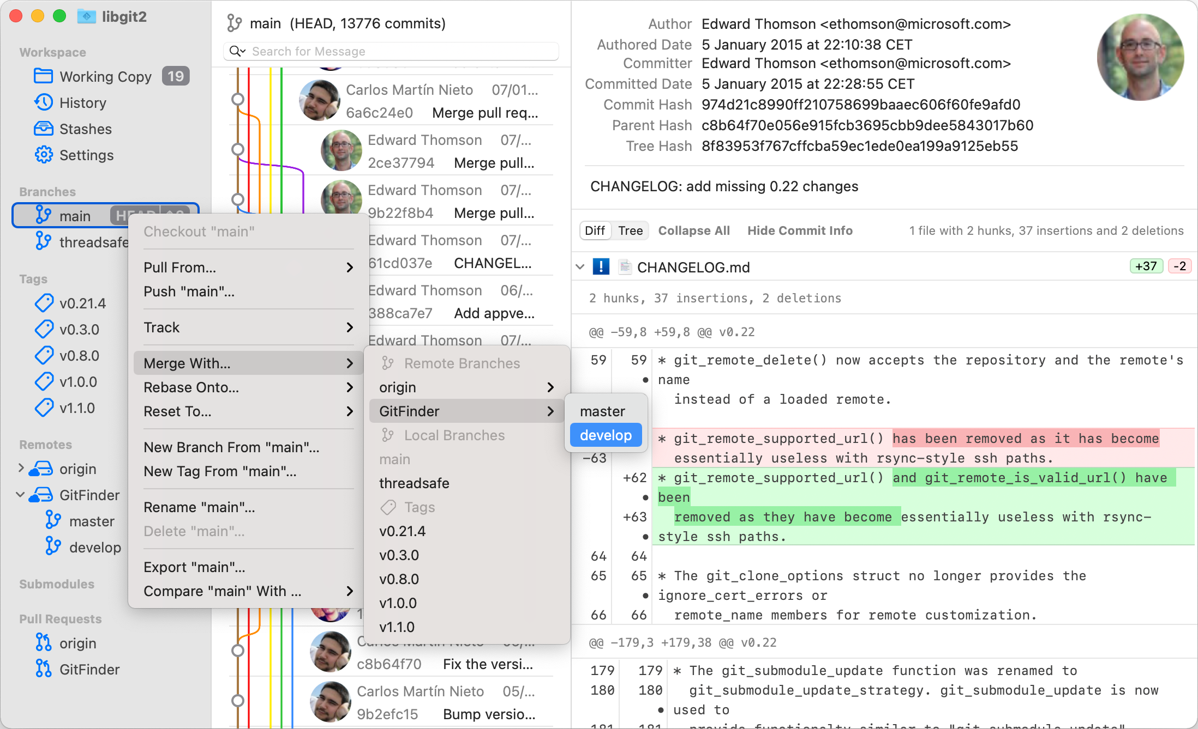Open the History clock icon
1198x729 pixels.
(x=43, y=102)
